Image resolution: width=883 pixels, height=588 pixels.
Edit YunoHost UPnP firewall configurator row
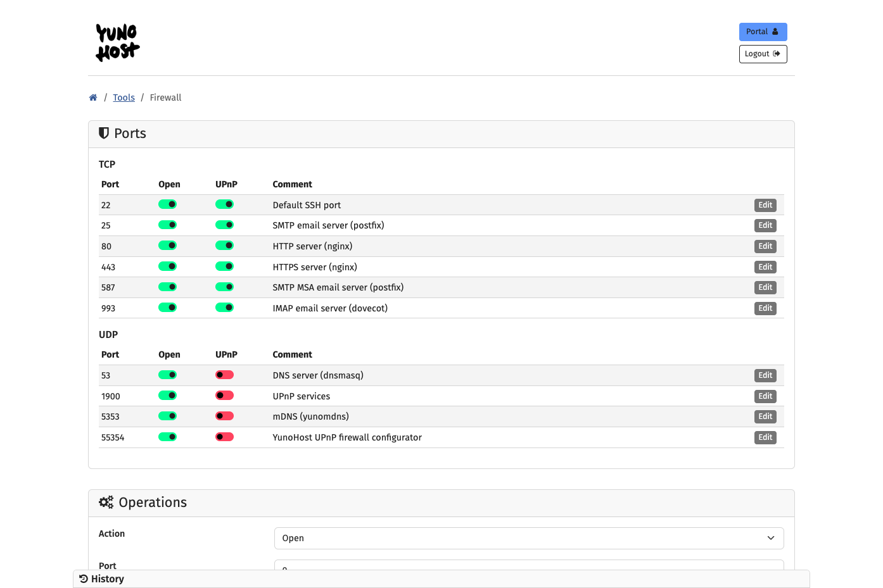(x=765, y=437)
